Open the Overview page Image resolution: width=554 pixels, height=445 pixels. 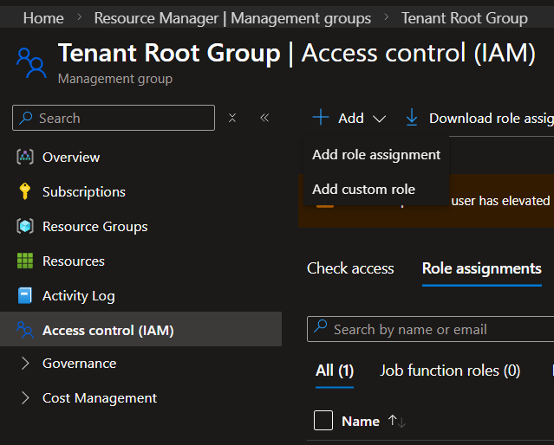(71, 157)
